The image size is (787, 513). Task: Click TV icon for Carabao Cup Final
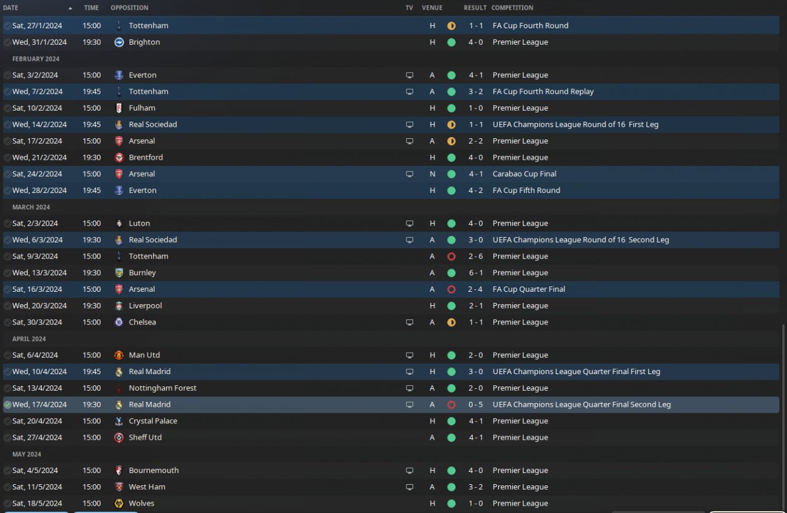pos(409,174)
